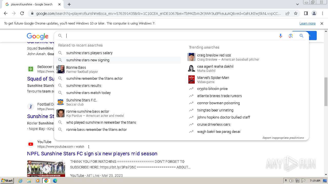
Task: Open 'NPFL Sunshine Stars FC sign six new players' result
Action: point(92,154)
